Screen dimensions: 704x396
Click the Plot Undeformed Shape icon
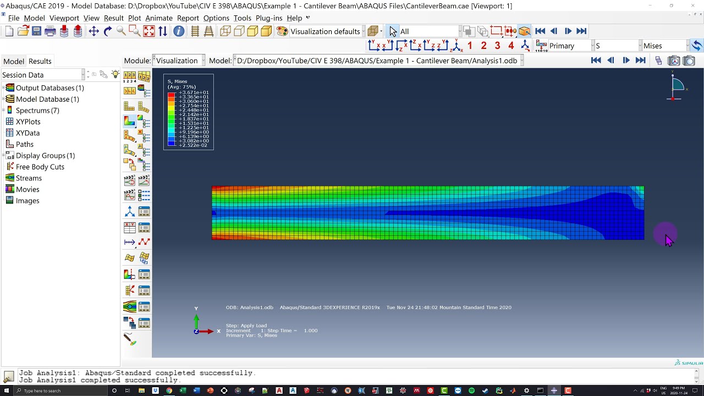click(x=130, y=106)
